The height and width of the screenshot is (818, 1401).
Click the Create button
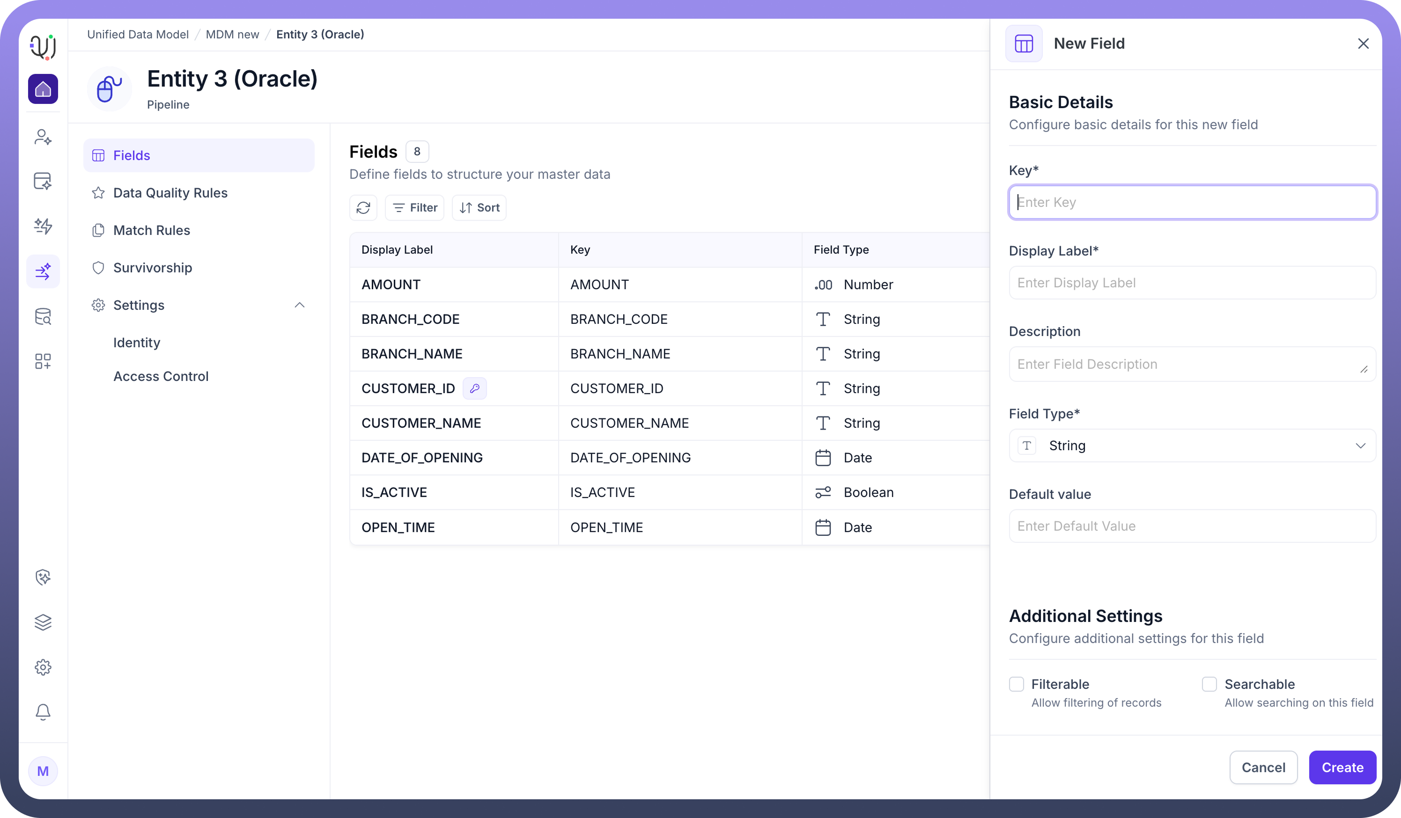point(1342,767)
